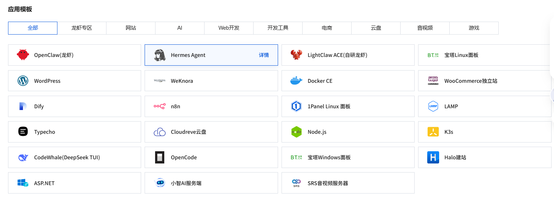Click the BT logo beside 宝塔Windows面板
This screenshot has height=197, width=554.
[x=296, y=158]
